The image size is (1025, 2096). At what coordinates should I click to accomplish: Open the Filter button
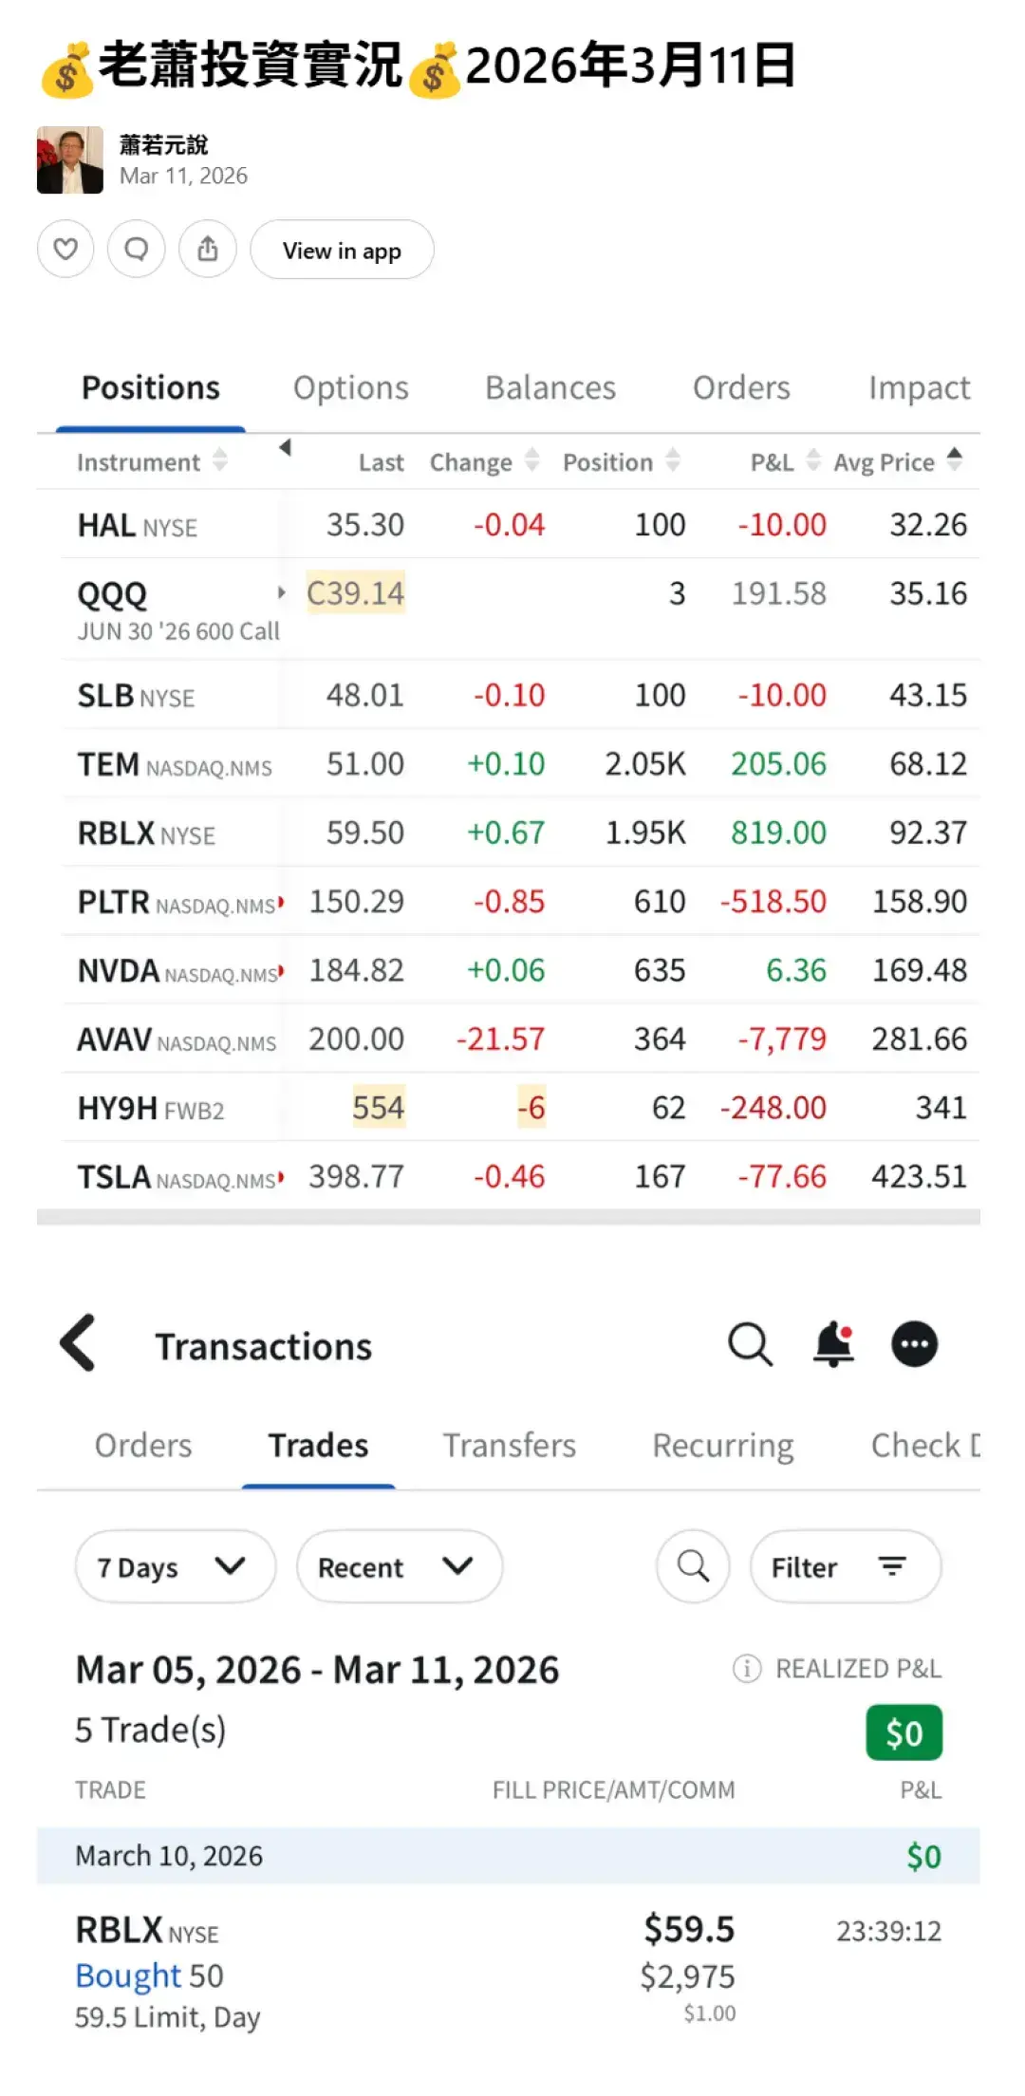(x=845, y=1566)
